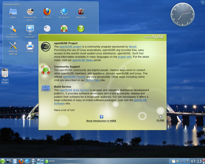Click the Desktop Folder title text
Screen dimensions: 205x164
click(12, 4)
